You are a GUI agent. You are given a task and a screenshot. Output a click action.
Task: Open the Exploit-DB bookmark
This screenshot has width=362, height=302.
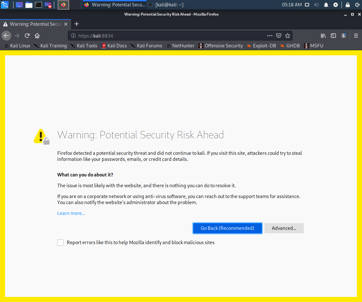tap(261, 46)
